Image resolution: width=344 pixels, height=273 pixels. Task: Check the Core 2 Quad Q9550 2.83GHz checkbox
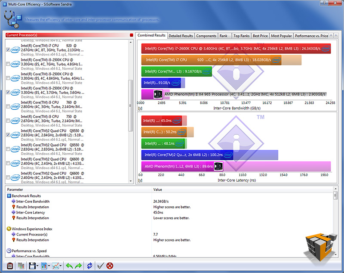pos(8,149)
